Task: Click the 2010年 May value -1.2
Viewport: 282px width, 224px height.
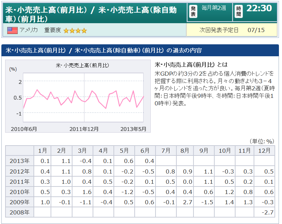Action: pos(127,192)
